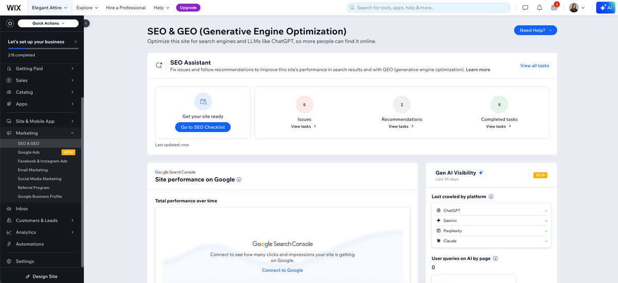Open the Need Help? dropdown

536,30
